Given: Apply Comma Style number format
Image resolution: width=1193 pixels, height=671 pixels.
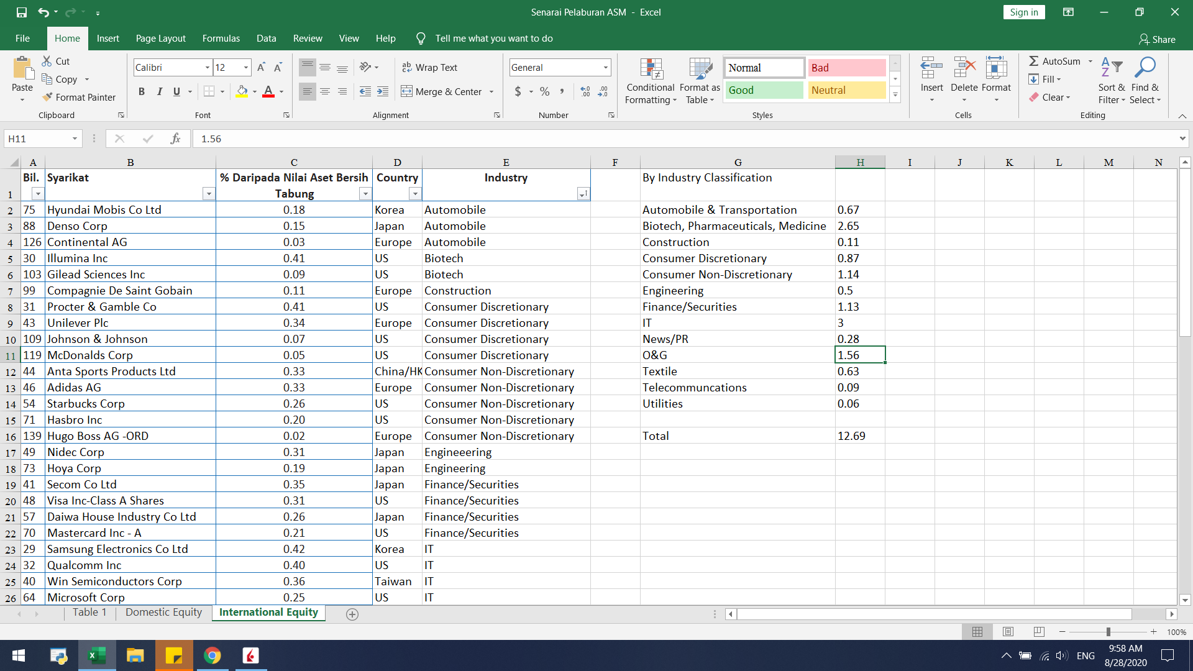Looking at the screenshot, I should [562, 91].
